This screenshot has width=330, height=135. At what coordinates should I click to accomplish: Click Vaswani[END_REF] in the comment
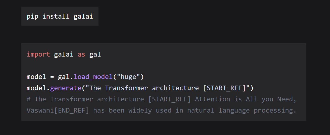tap(58, 110)
